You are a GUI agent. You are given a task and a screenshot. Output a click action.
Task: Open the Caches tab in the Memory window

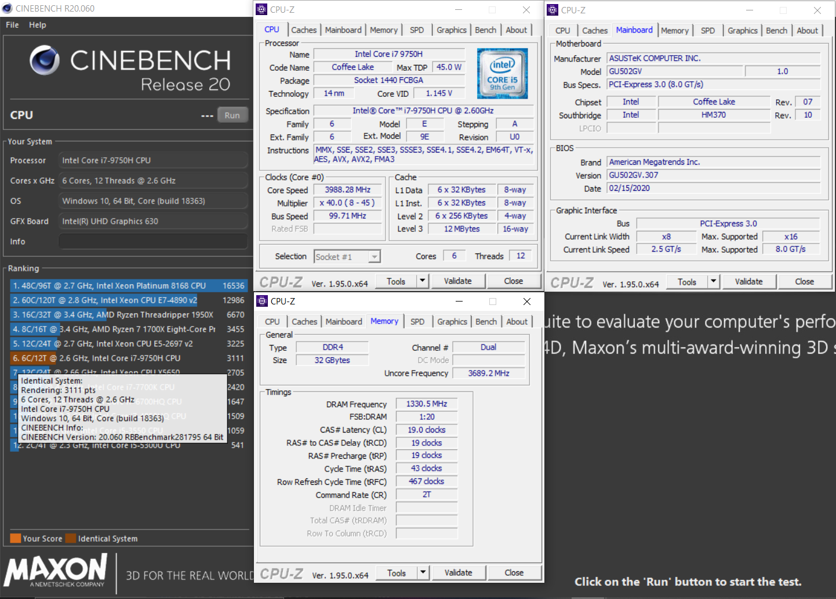click(x=304, y=322)
